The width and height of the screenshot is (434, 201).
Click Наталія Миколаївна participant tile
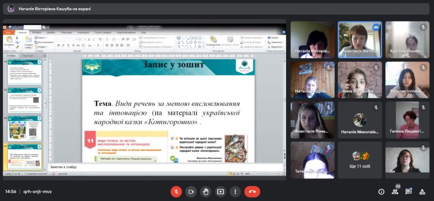[360, 120]
